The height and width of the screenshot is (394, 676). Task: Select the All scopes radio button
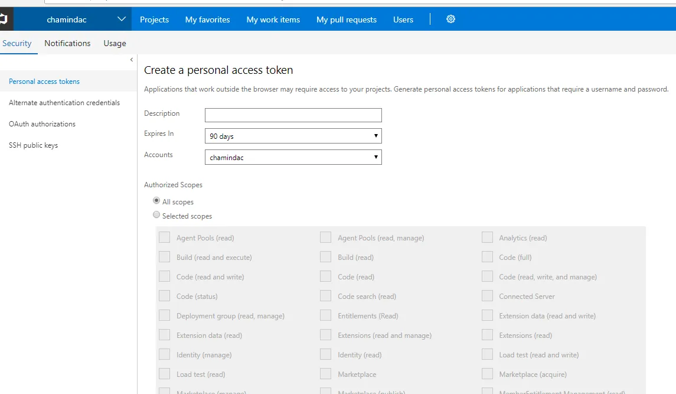(156, 201)
